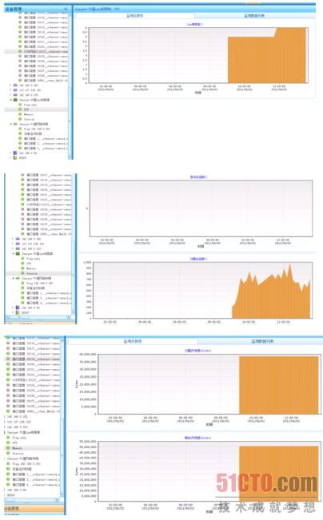Screen dimensions: 323x520
Task: Click right scroll arrow under Session view tree
Action: pos(69,317)
